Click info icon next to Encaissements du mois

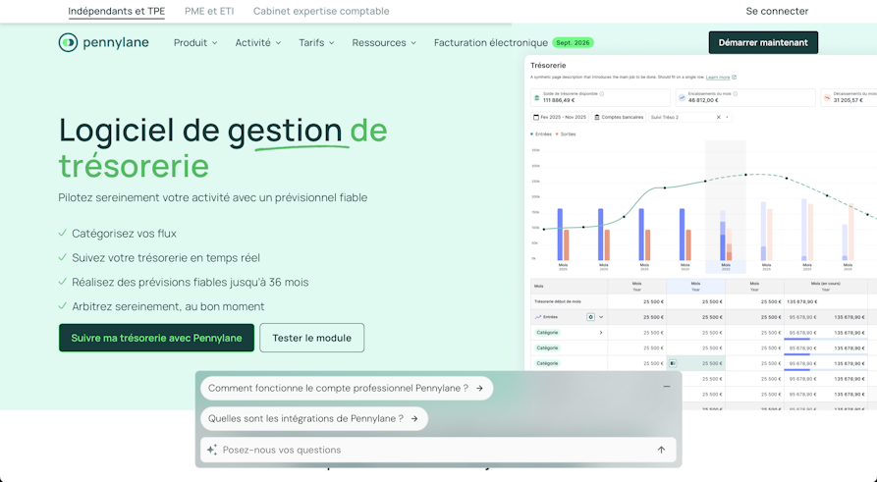(735, 94)
